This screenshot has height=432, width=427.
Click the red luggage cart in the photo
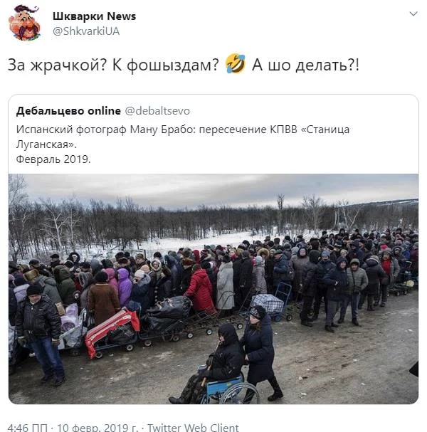112,332
